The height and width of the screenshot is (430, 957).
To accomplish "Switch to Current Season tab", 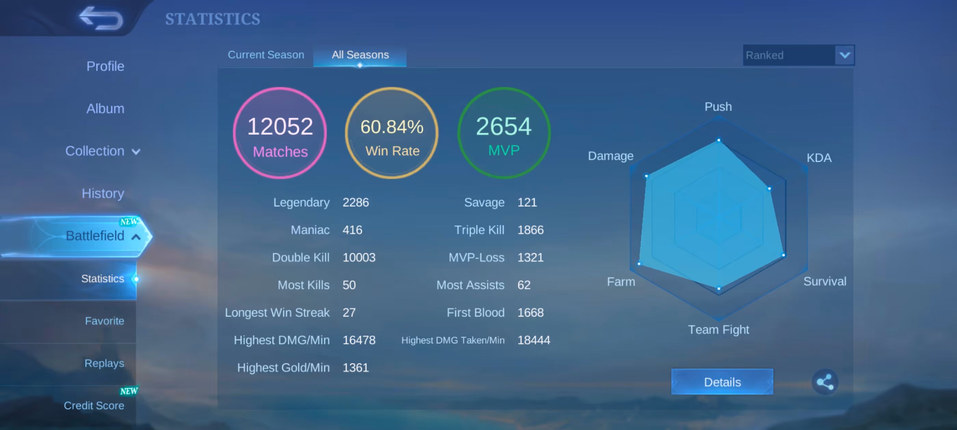I will point(266,55).
